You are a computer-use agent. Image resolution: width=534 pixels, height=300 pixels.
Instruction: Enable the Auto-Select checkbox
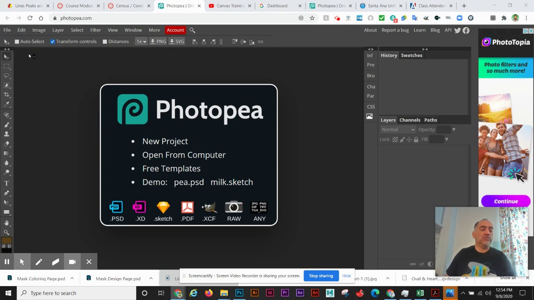(17, 42)
